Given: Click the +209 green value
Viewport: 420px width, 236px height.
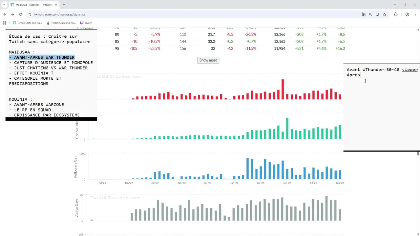Looking at the screenshot, I should (x=299, y=41).
